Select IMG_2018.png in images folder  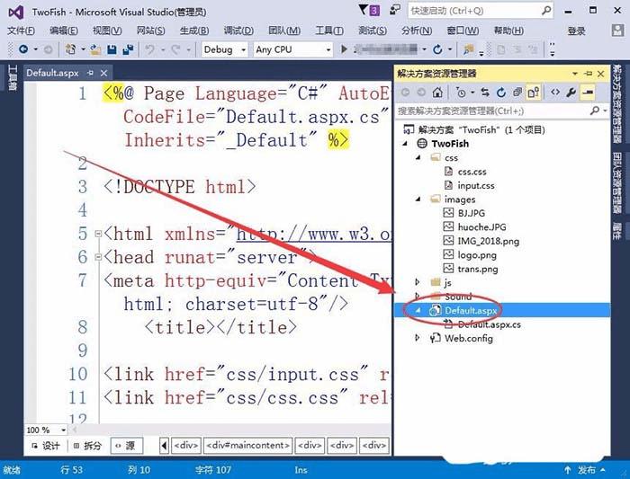[488, 241]
